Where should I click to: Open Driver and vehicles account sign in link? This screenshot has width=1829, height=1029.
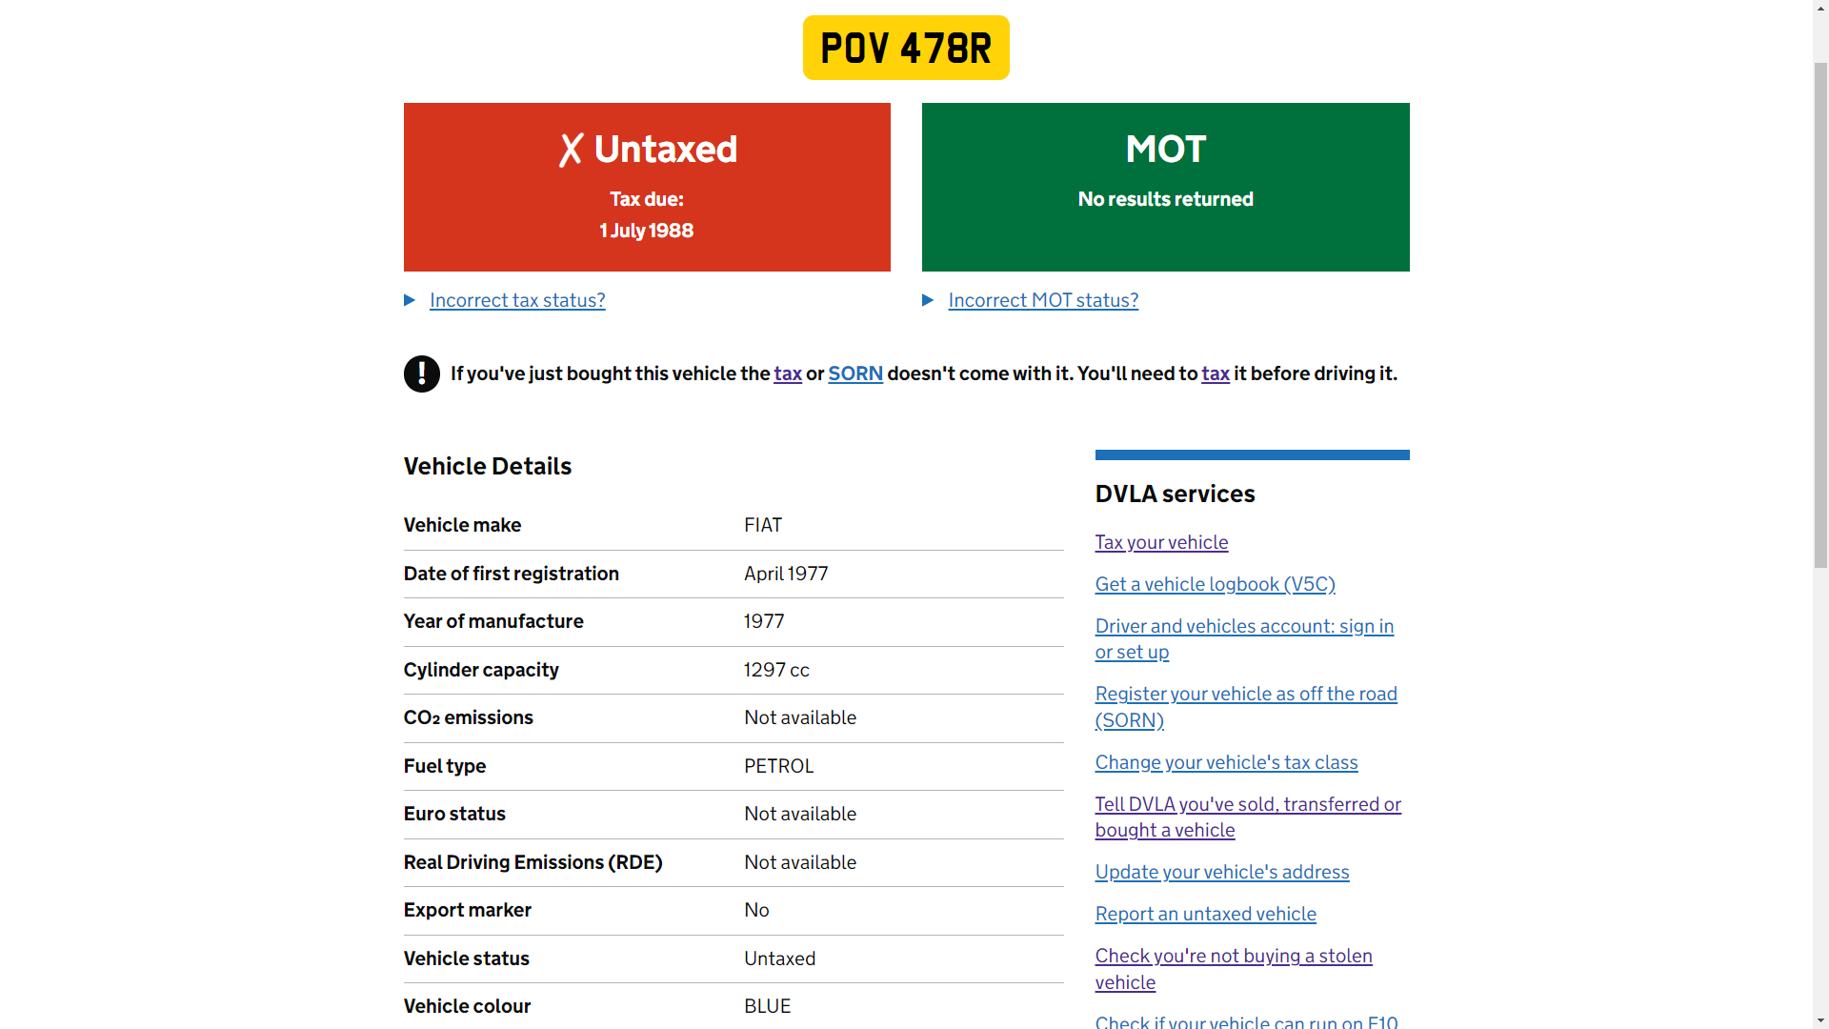pos(1244,626)
